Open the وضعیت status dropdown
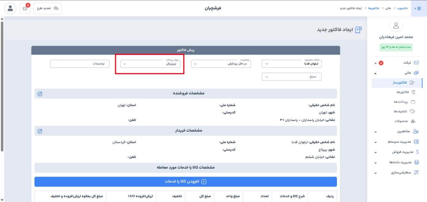427x202 pixels. pyautogui.click(x=221, y=64)
